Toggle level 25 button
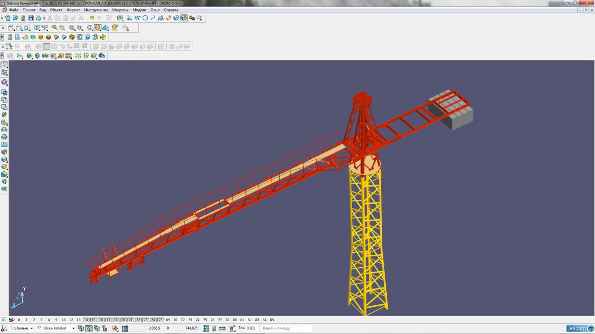Image resolution: width=595 pixels, height=334 pixels. 160,320
